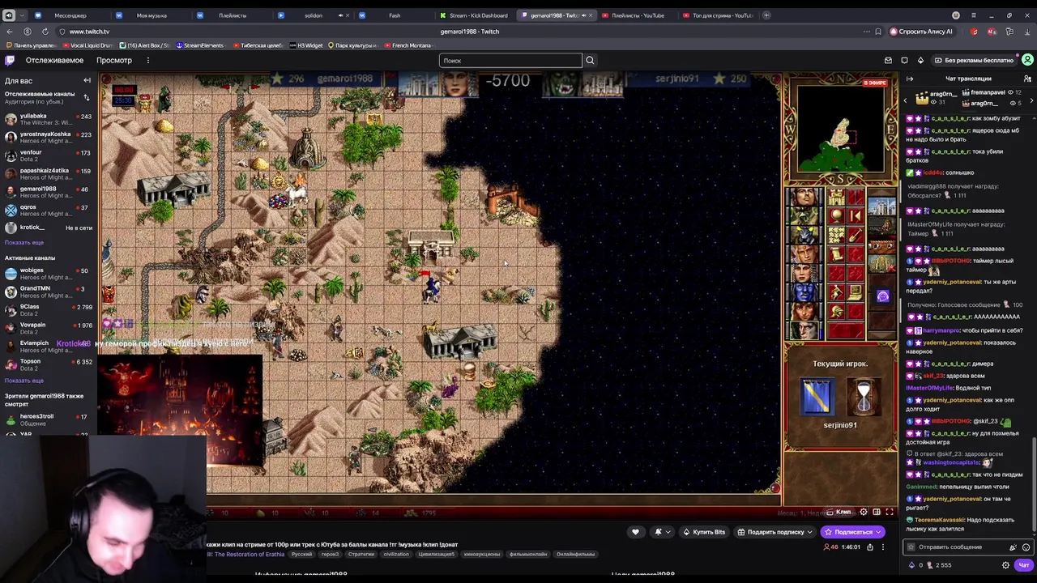Image resolution: width=1037 pixels, height=583 pixels.
Task: Open more stream options below the player
Action: [882, 547]
